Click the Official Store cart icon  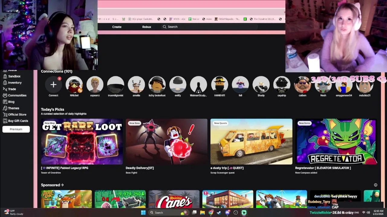[5, 115]
